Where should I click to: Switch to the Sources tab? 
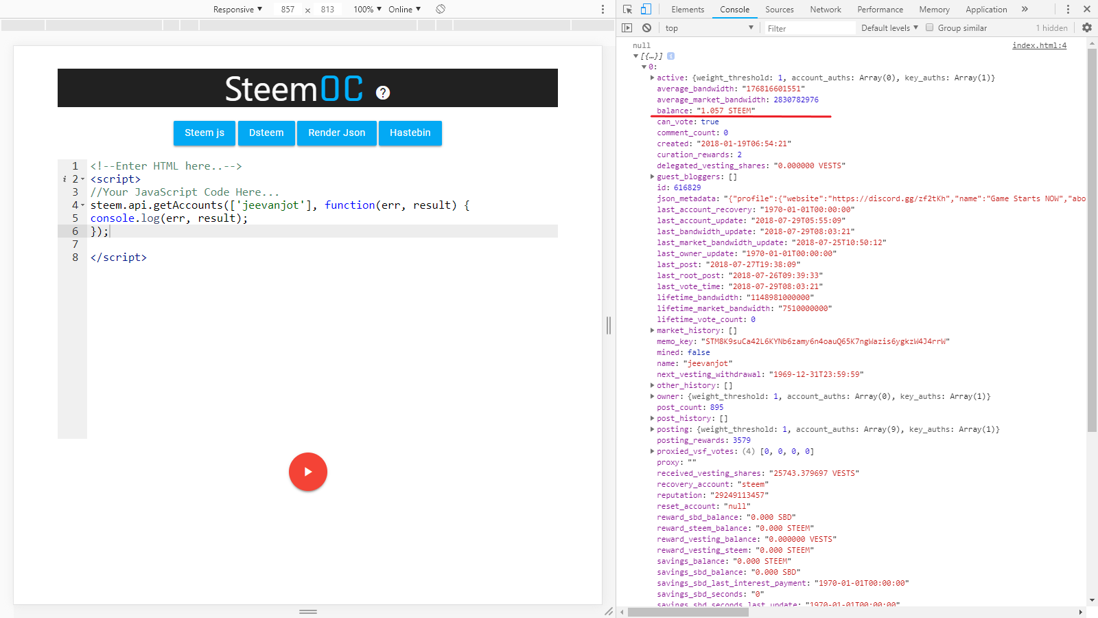[780, 10]
